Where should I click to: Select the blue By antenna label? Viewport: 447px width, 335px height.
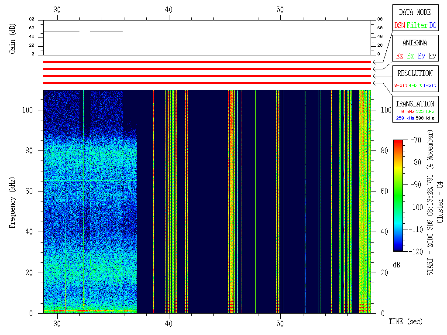click(x=421, y=56)
